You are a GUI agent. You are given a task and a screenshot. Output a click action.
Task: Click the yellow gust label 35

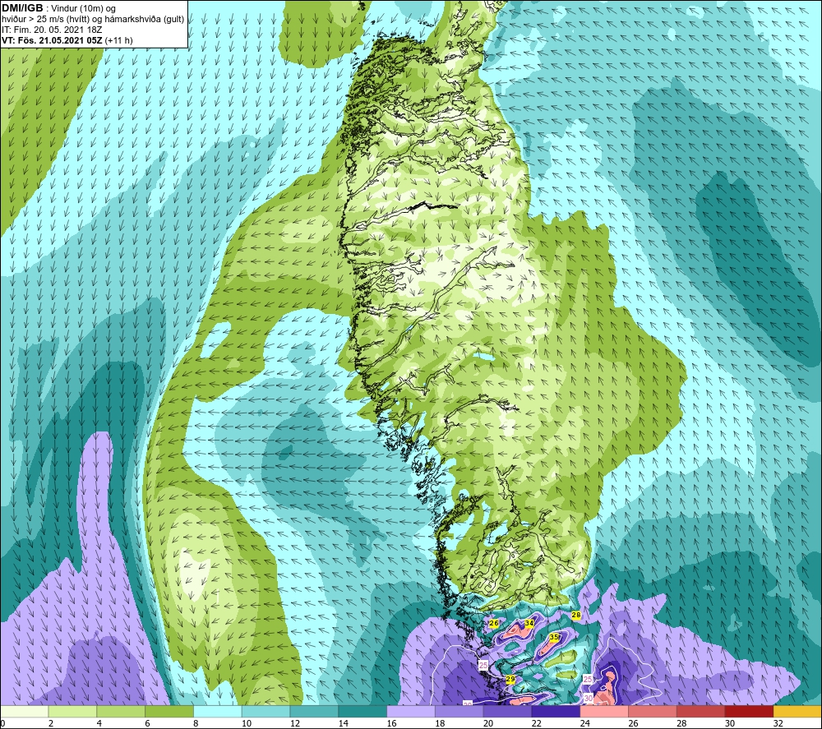(x=554, y=637)
